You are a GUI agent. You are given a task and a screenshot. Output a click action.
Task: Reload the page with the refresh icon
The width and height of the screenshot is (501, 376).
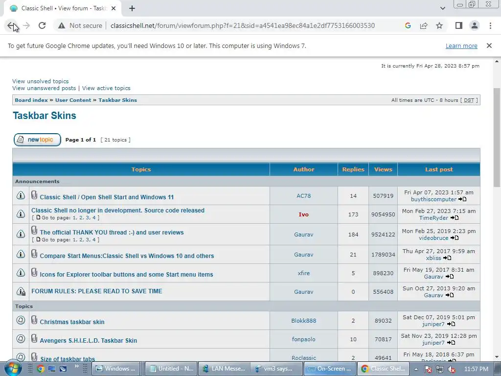click(42, 25)
